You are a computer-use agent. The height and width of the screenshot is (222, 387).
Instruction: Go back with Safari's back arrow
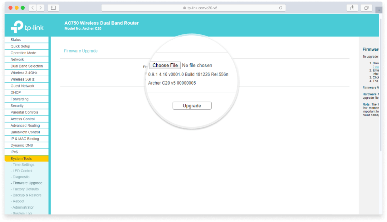coord(33,8)
